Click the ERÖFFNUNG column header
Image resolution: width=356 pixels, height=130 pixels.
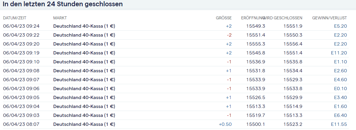[252, 18]
